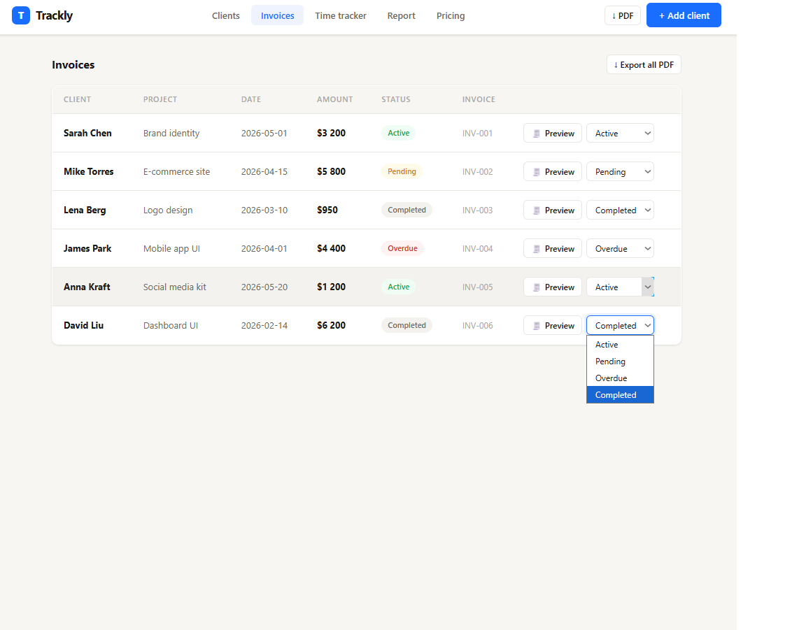Preview invoice INV-005 for Anna Kraft
Viewport: 806px width, 630px height.
[x=553, y=287]
